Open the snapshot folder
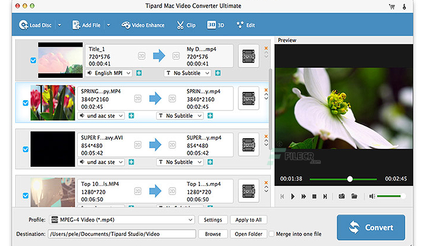Screen dimensions: 425x246 point(354,196)
